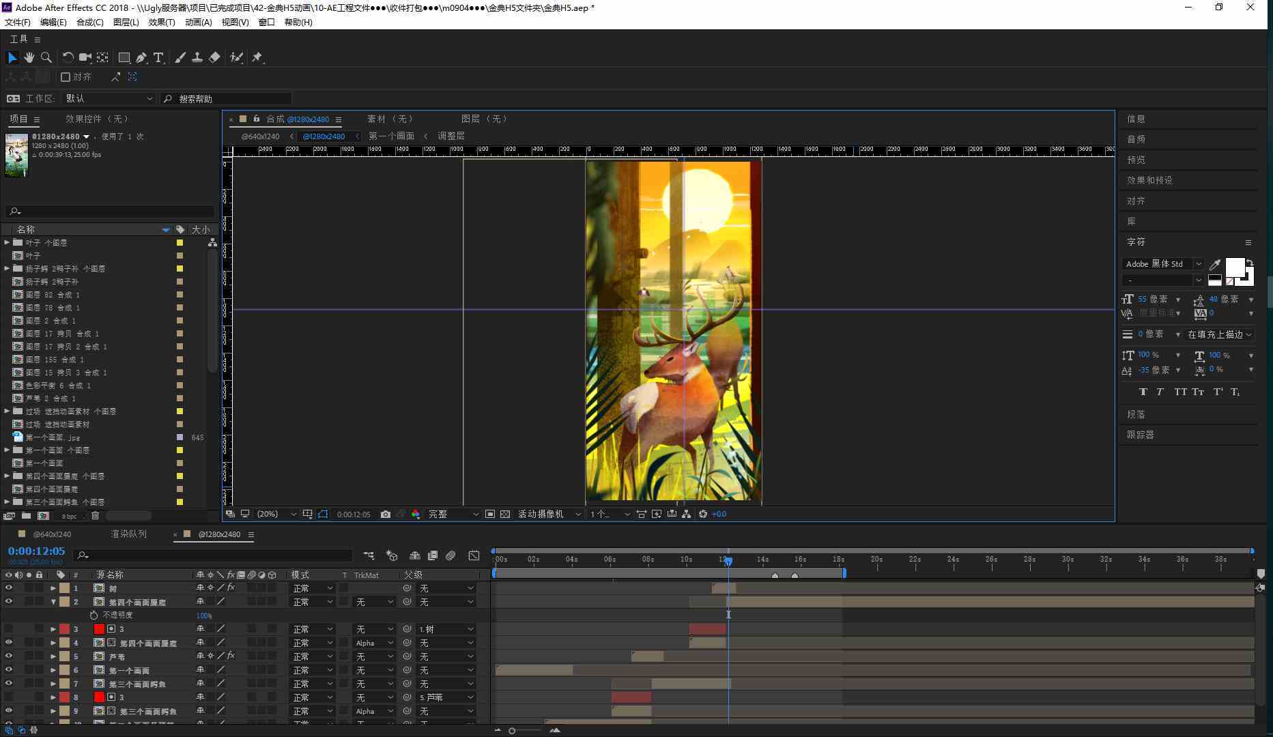
Task: Click the Frame Blending enable icon in timeline
Action: (432, 556)
